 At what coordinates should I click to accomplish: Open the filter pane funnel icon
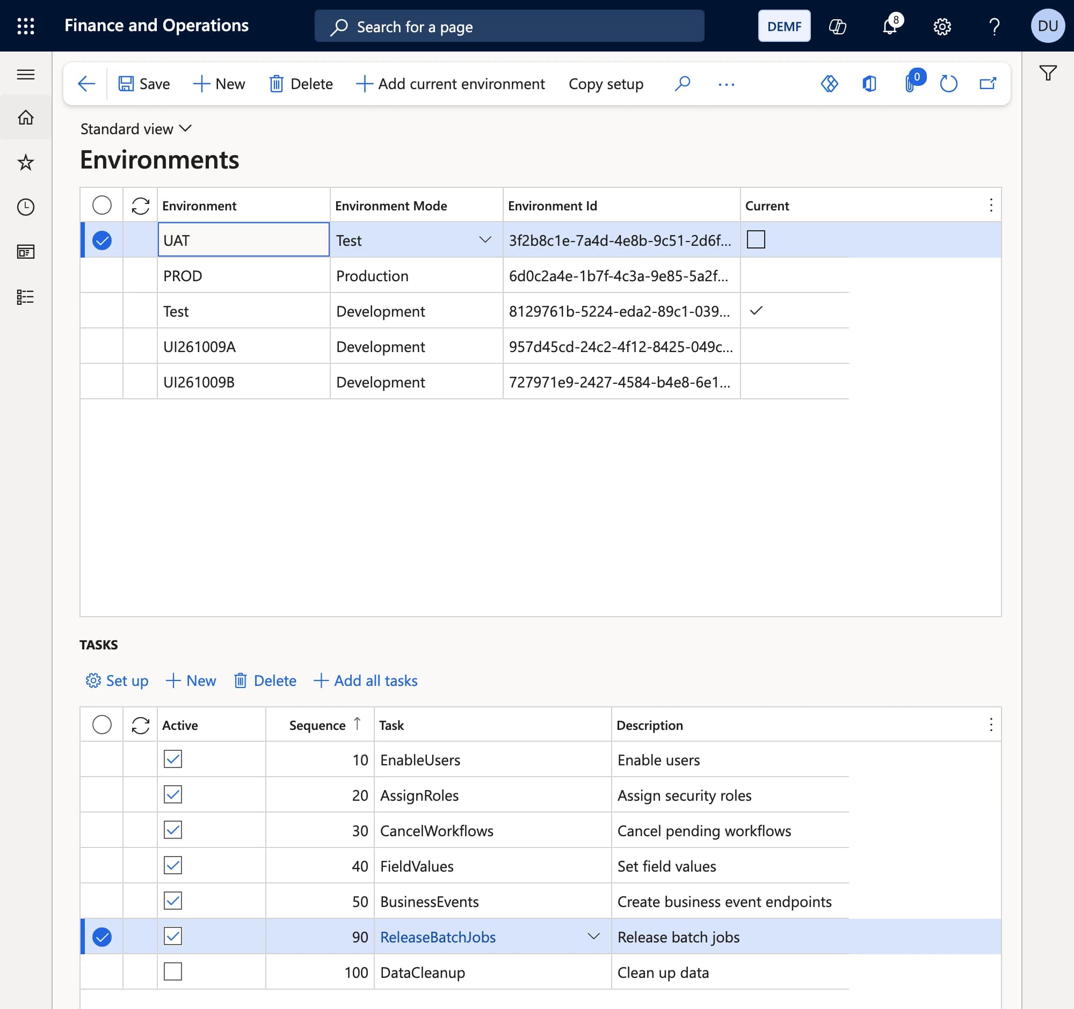(x=1048, y=72)
